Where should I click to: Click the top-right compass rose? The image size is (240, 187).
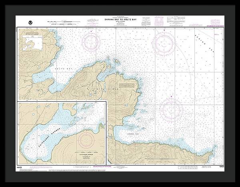coord(165,40)
